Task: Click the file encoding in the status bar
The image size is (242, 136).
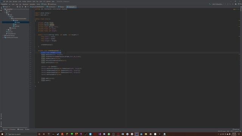Action: point(232,131)
